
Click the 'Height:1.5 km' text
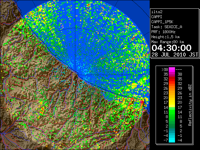(165, 37)
